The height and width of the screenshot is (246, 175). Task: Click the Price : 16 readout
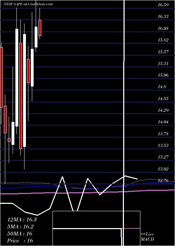pyautogui.click(x=20, y=240)
